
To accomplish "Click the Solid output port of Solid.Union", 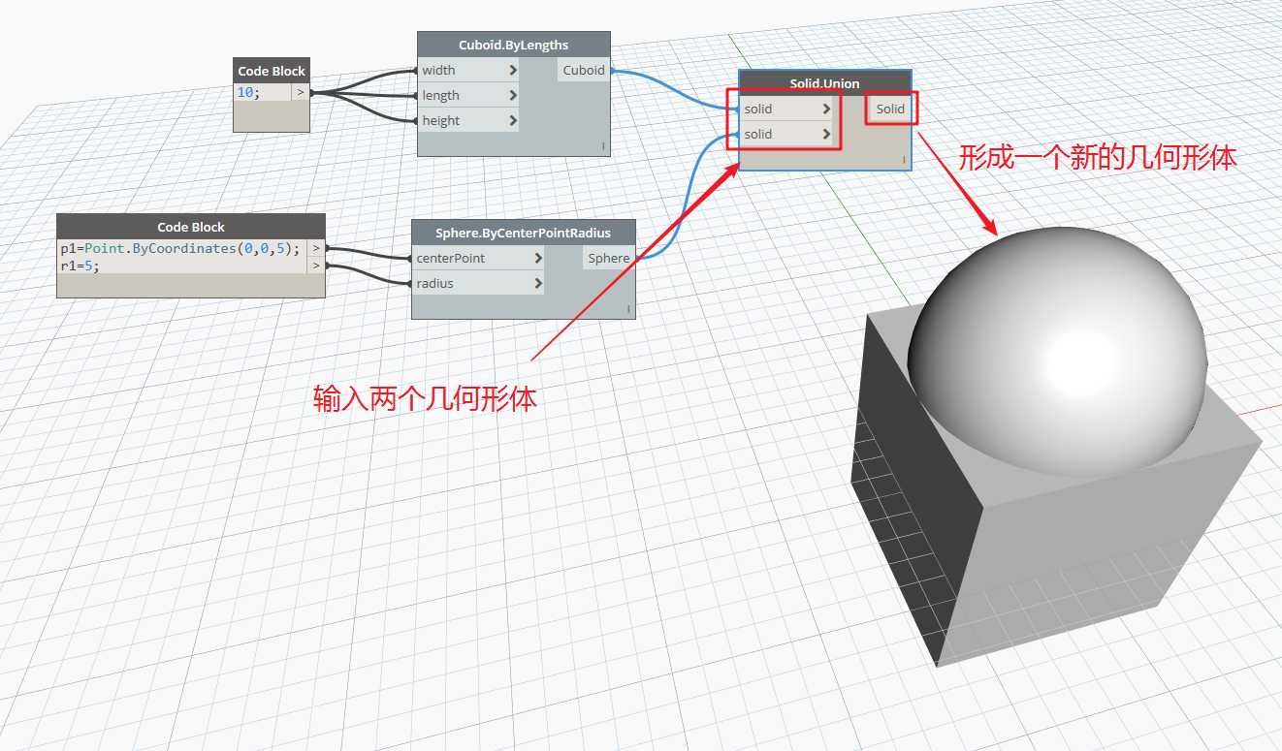I will pyautogui.click(x=890, y=110).
